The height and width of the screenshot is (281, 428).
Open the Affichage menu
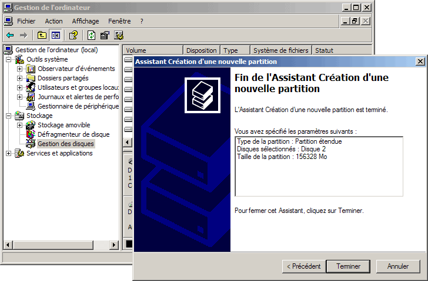click(x=85, y=21)
